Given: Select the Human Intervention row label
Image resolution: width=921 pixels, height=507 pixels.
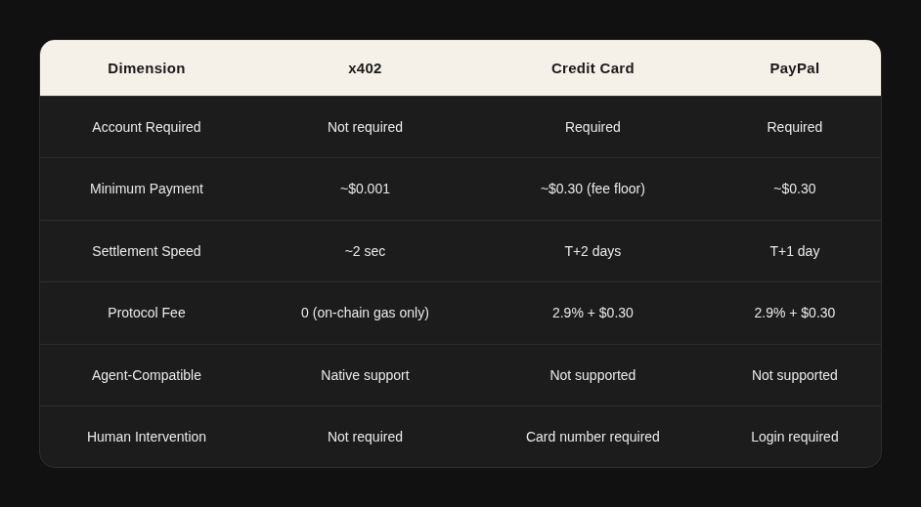Looking at the screenshot, I should pyautogui.click(x=147, y=437).
